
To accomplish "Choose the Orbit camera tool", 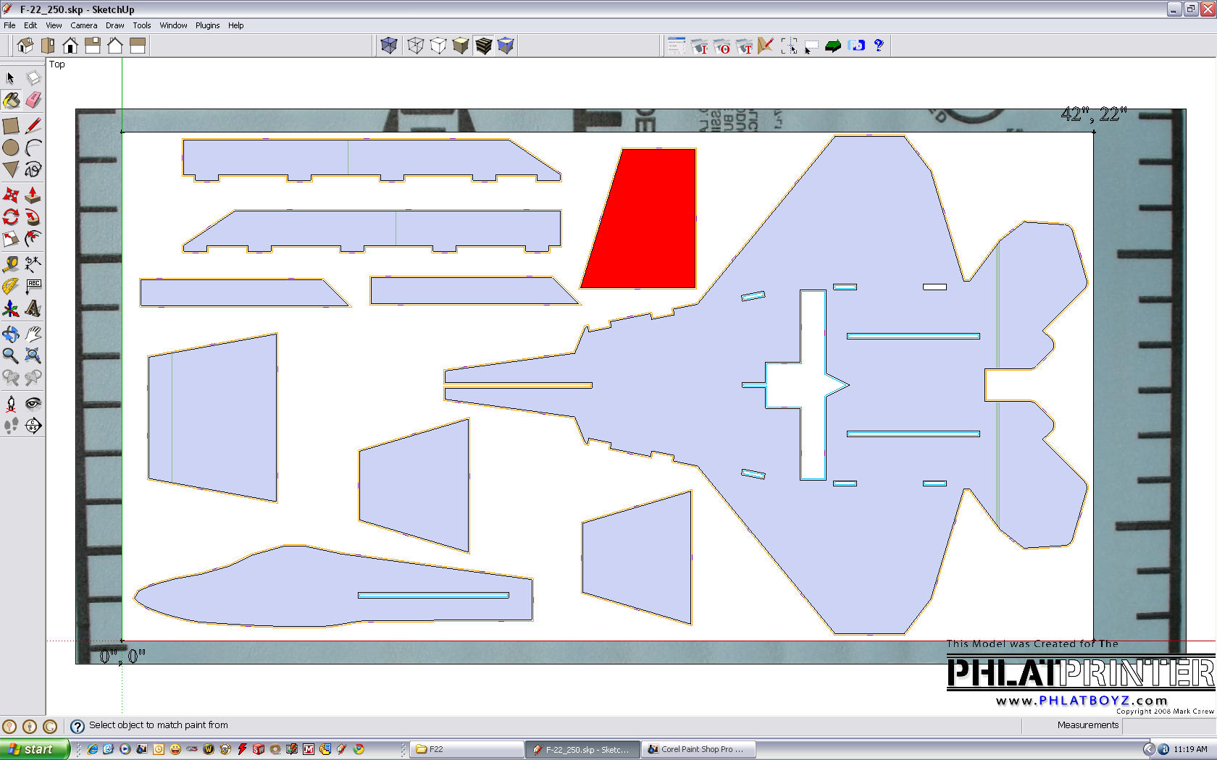I will pos(11,334).
